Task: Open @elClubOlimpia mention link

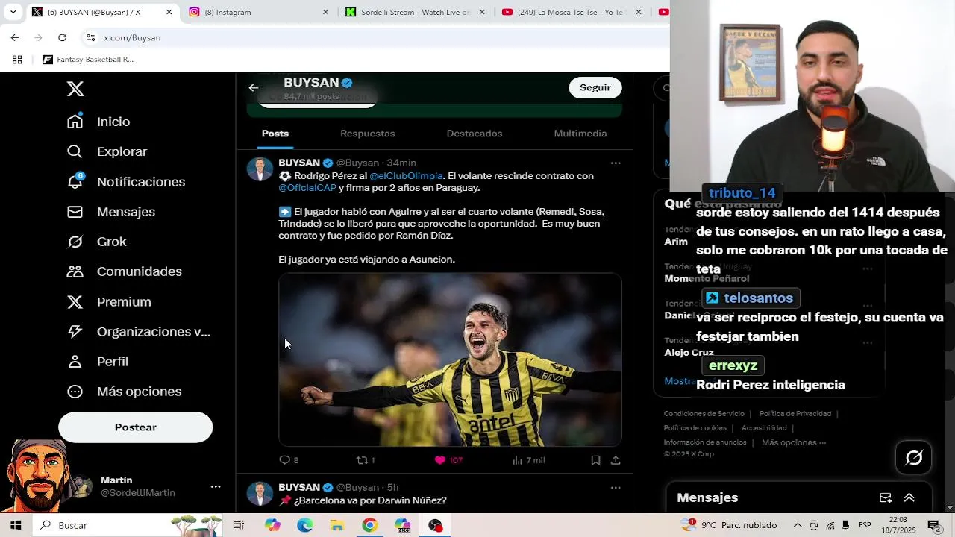Action: click(x=407, y=176)
